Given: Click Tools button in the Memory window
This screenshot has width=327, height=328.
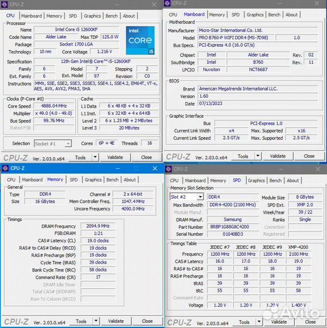Looking at the screenshot, I should click(x=81, y=321).
